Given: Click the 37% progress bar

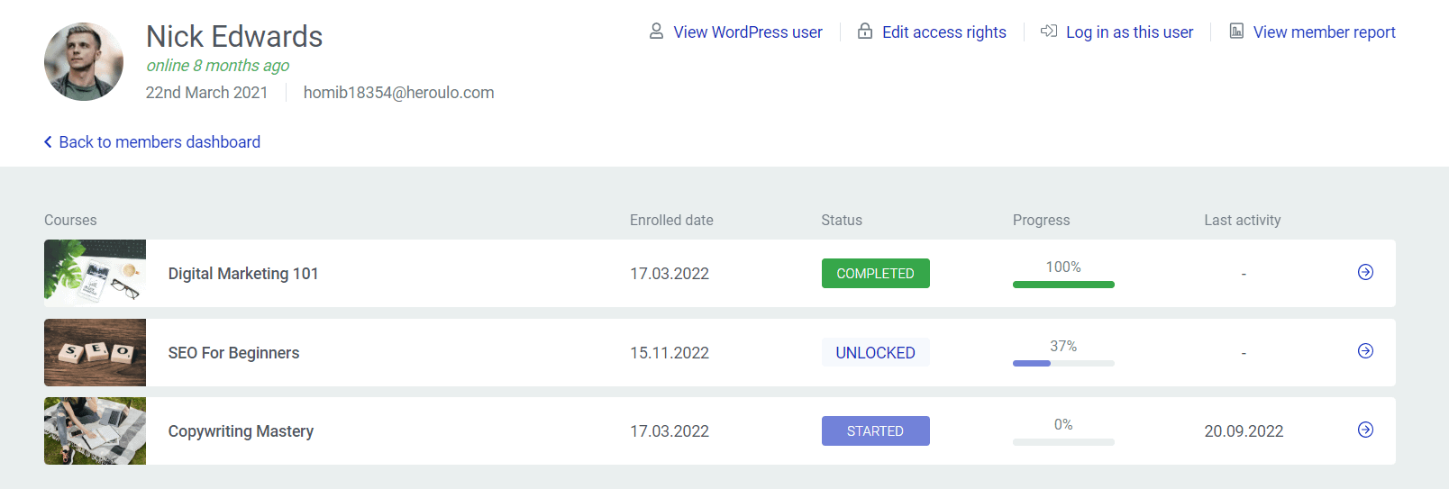Looking at the screenshot, I should pyautogui.click(x=1063, y=363).
